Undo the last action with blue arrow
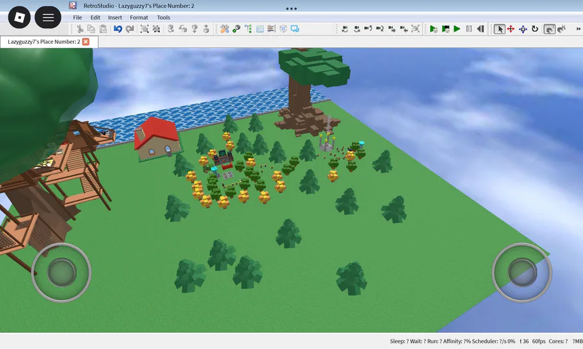The height and width of the screenshot is (349, 583). pos(118,29)
